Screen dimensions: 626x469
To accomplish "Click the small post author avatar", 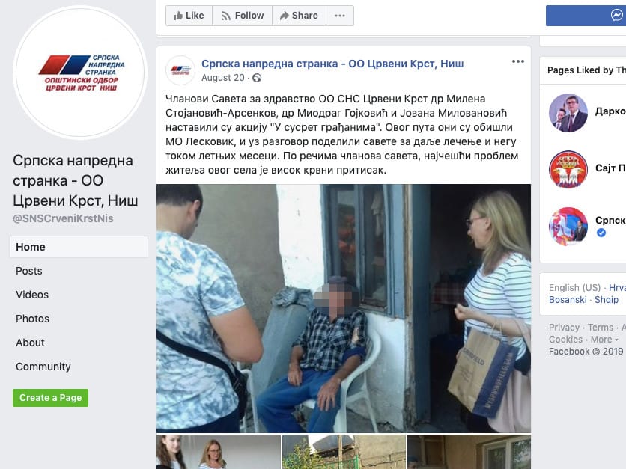I will (x=180, y=70).
